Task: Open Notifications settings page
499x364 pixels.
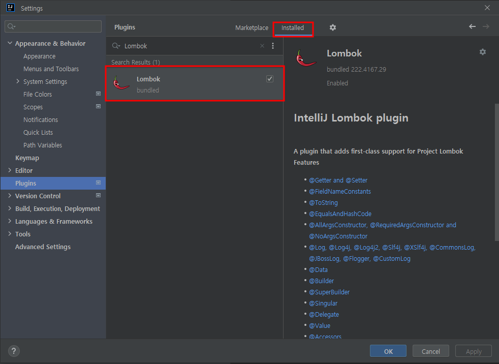Action: (x=41, y=120)
